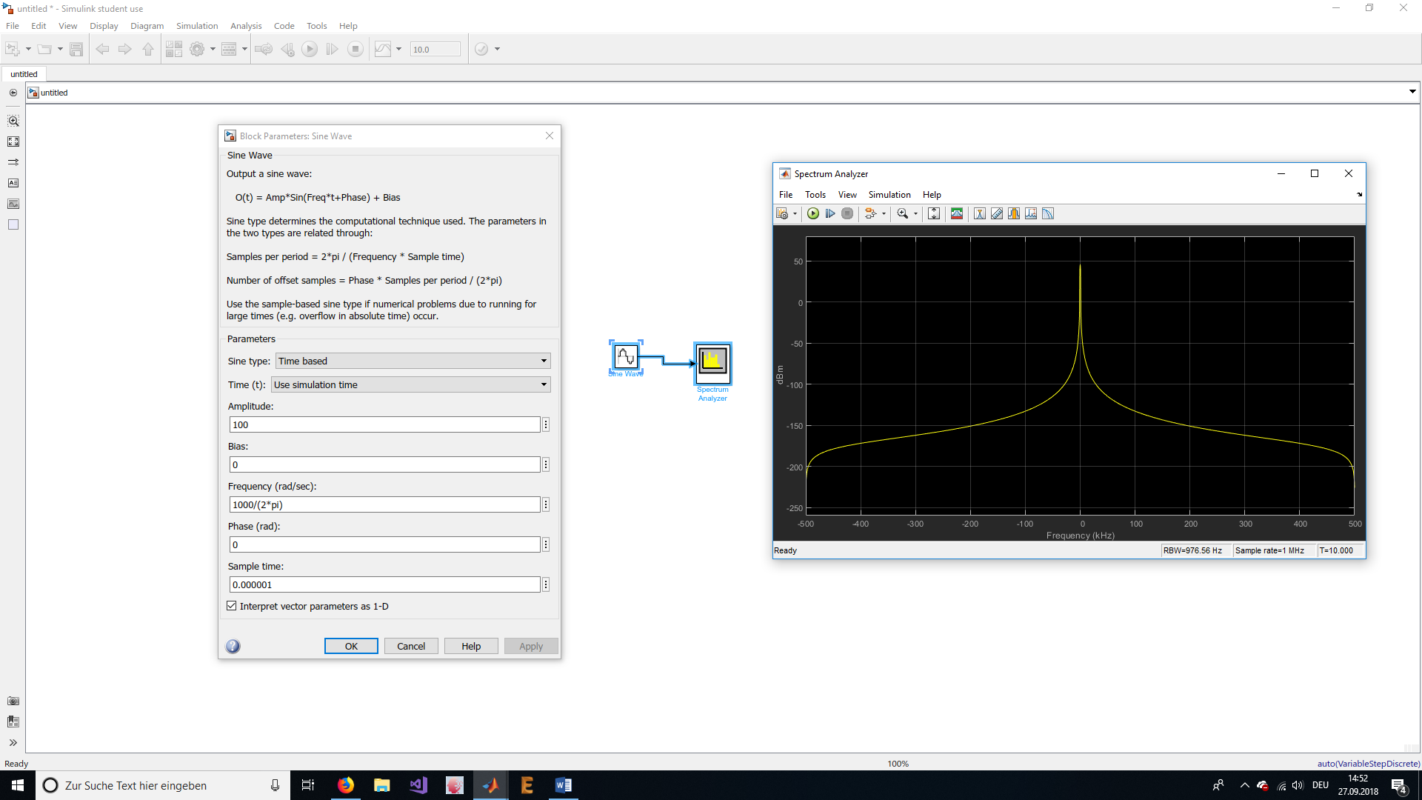This screenshot has width=1422, height=800.
Task: Open dropdown arrow next to analyzer zoom tool
Action: [x=915, y=214]
